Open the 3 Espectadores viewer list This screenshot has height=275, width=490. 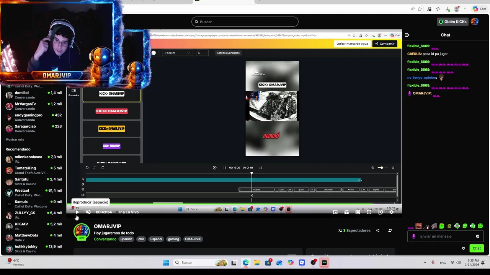point(354,230)
